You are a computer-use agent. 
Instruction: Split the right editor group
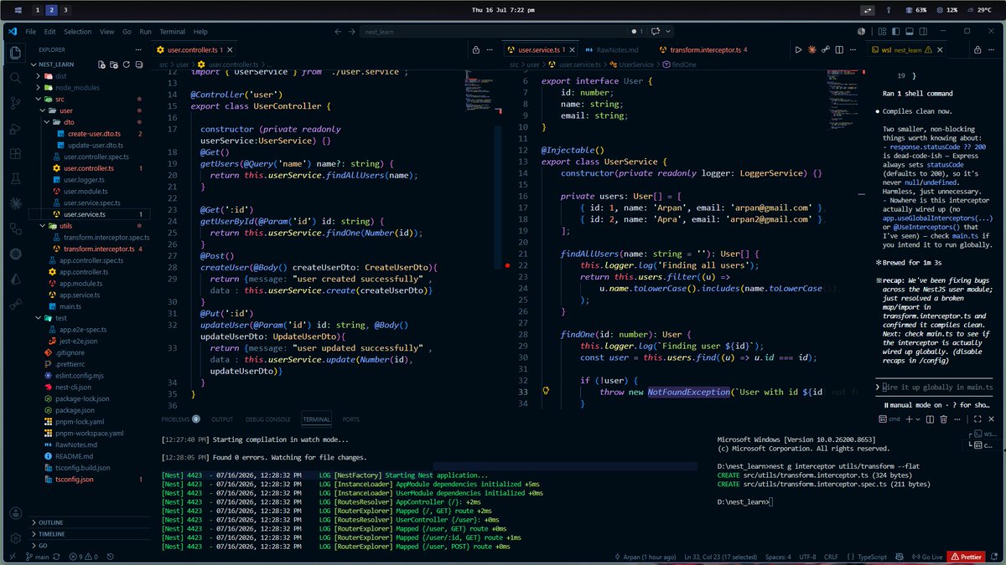(838, 50)
